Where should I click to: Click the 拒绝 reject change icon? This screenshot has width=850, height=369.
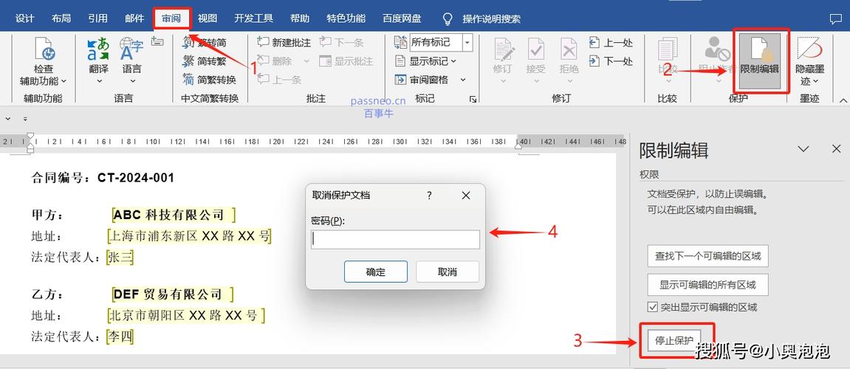coord(569,50)
